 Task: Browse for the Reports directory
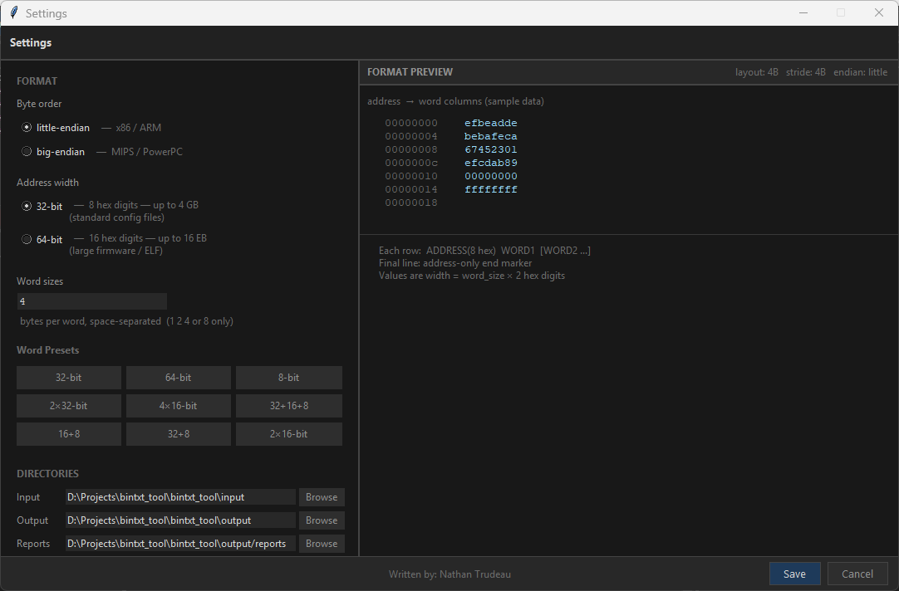click(x=322, y=544)
